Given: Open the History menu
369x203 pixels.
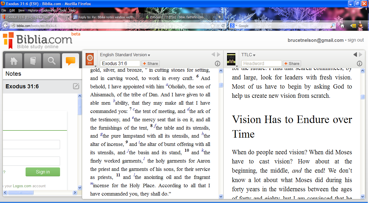Looking at the screenshot, I should tap(33, 10).
